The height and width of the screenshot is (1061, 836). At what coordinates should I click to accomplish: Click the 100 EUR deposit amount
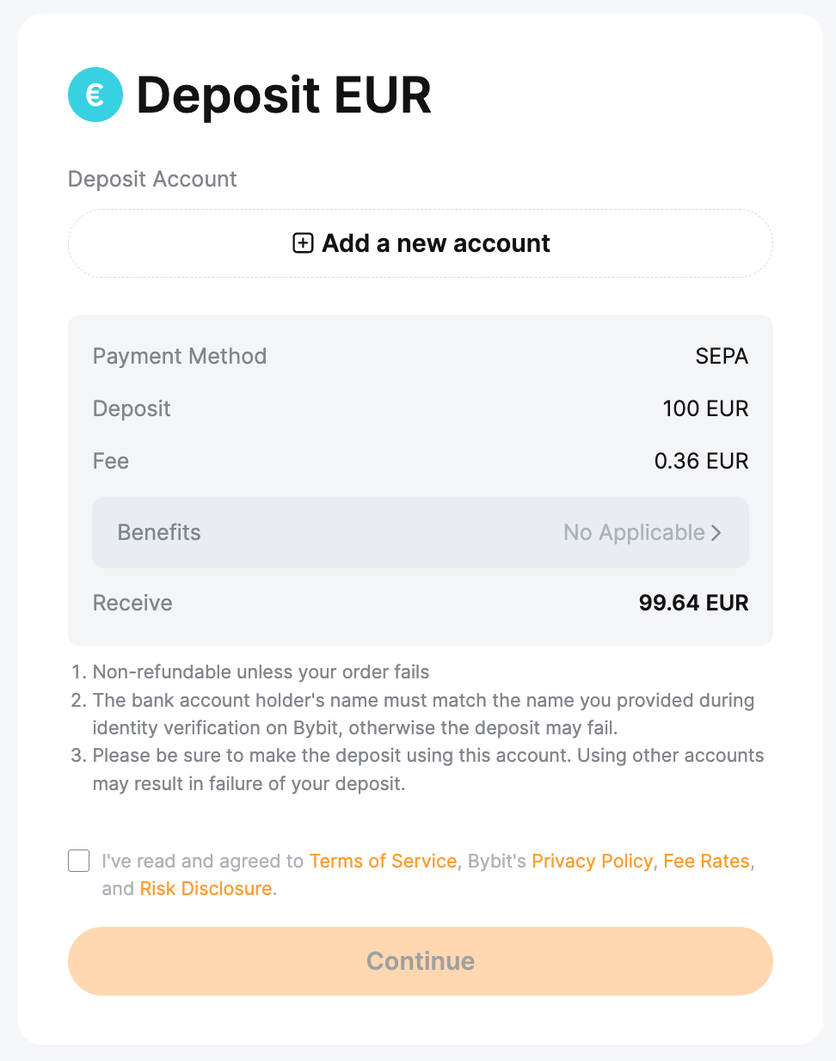pos(705,408)
